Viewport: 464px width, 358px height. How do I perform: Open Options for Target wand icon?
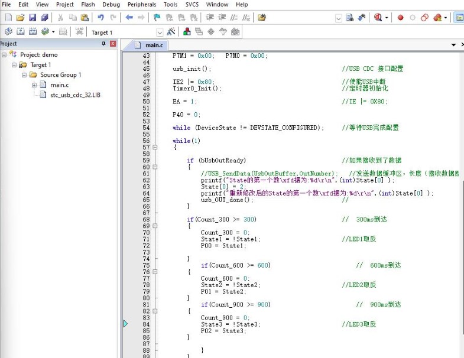point(171,31)
